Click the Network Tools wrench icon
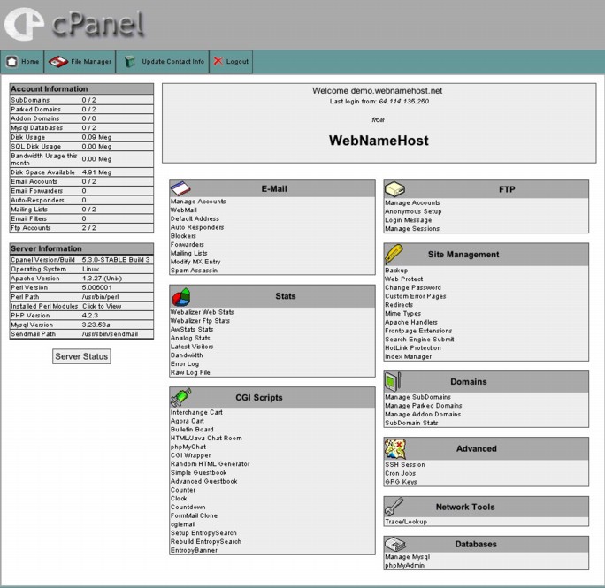The width and height of the screenshot is (605, 588). pyautogui.click(x=394, y=507)
